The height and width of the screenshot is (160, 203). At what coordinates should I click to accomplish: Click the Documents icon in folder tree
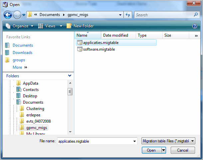(x=19, y=102)
